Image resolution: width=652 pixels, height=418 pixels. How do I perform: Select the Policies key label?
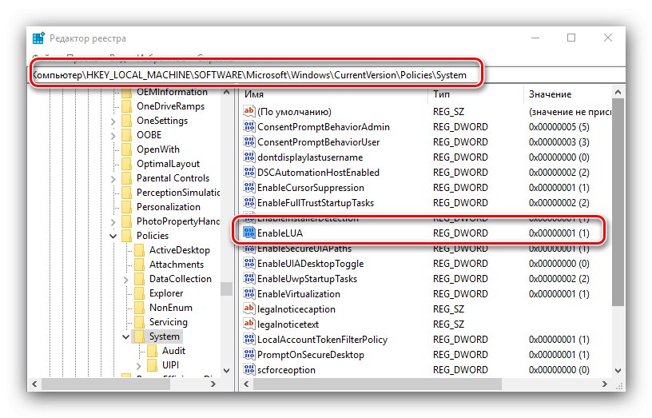(x=153, y=236)
